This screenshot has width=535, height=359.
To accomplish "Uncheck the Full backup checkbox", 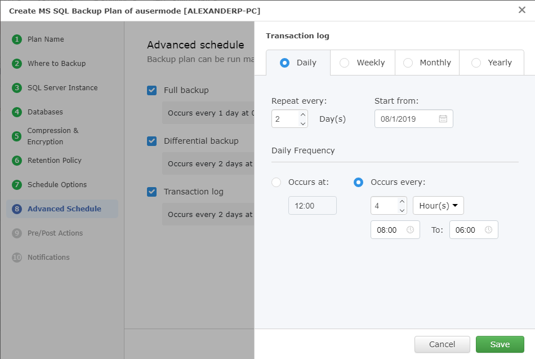I will point(151,90).
